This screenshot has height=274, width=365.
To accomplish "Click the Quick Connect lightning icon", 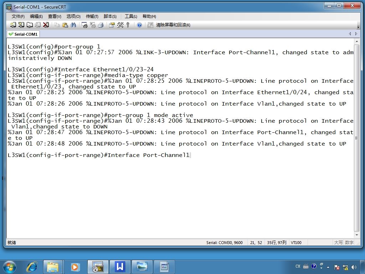I will [x=21, y=25].
